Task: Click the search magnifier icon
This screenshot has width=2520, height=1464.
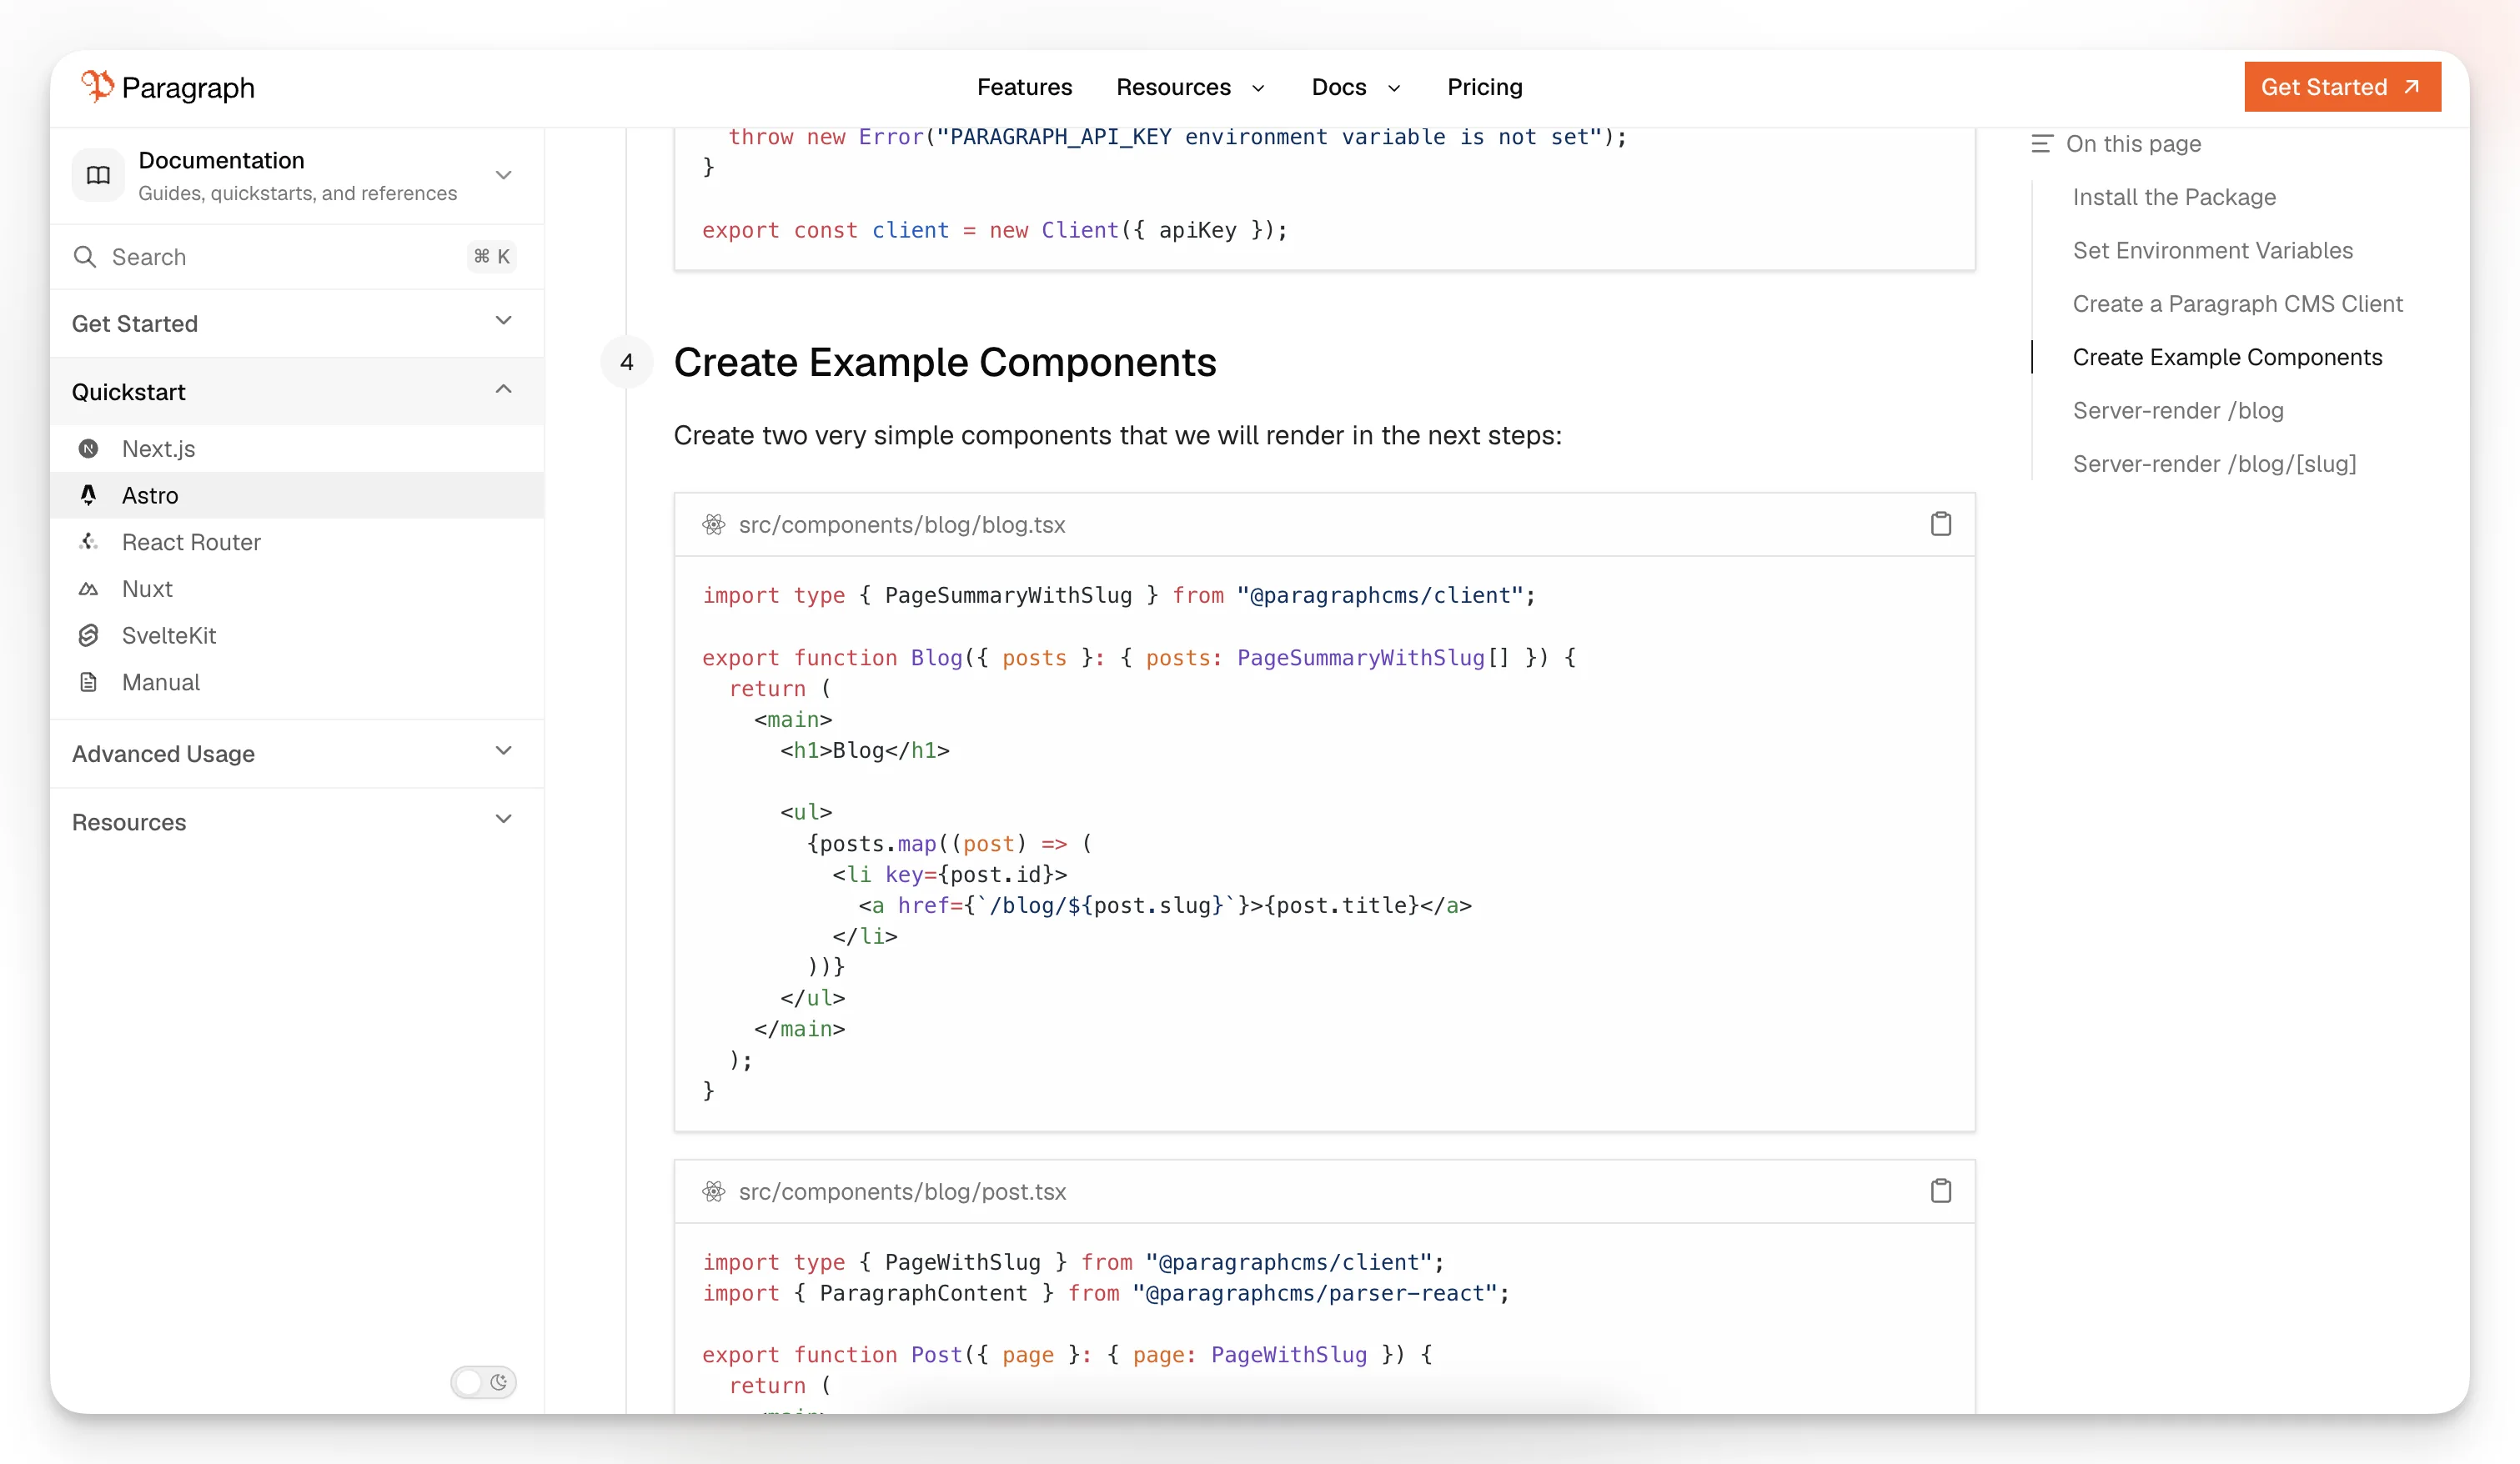Action: [85, 257]
